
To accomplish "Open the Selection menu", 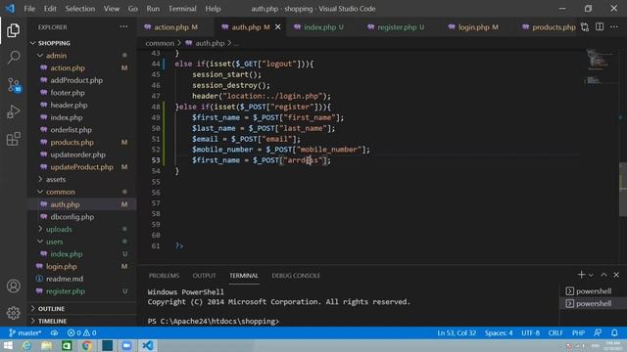I will [x=80, y=9].
